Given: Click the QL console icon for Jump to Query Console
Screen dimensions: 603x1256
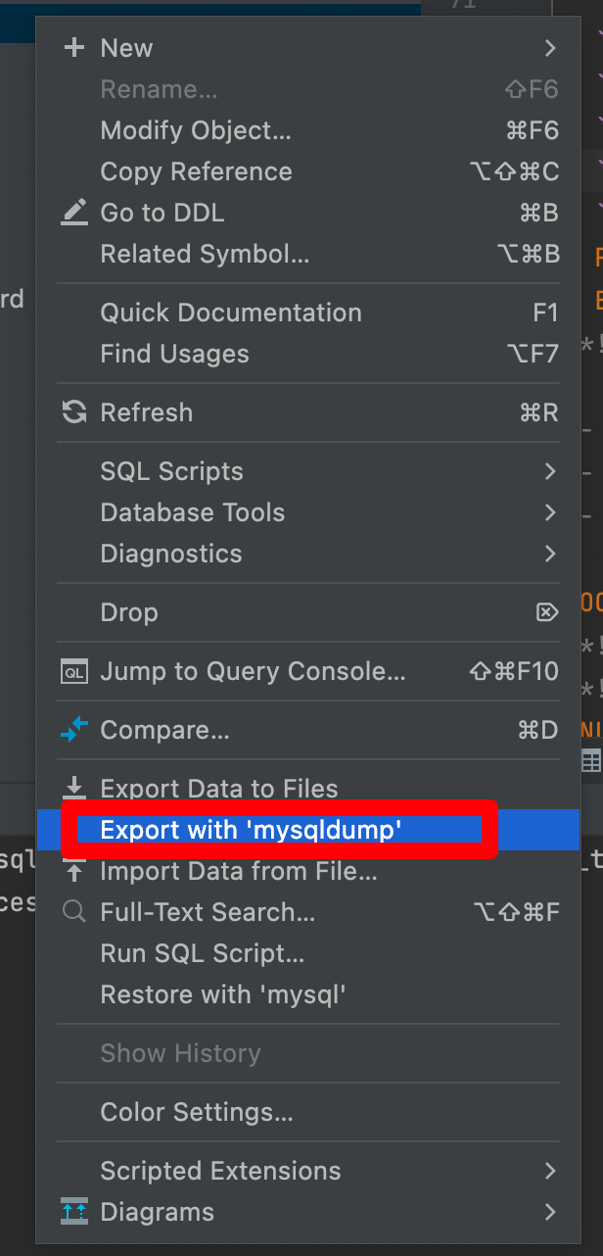Looking at the screenshot, I should (73, 671).
